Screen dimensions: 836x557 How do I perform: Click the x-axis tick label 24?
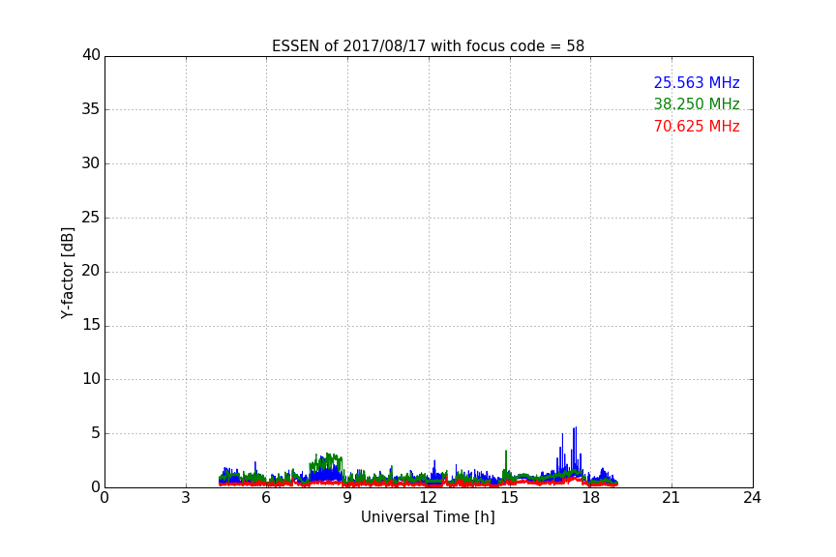pyautogui.click(x=752, y=498)
